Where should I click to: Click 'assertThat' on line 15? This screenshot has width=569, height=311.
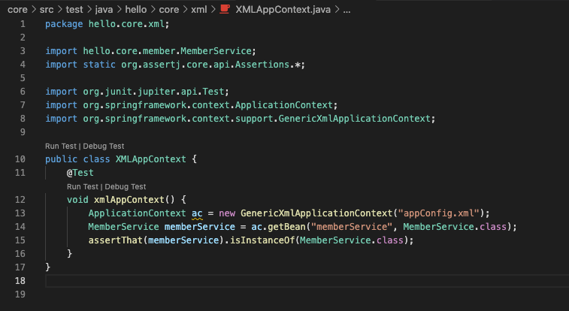point(116,240)
